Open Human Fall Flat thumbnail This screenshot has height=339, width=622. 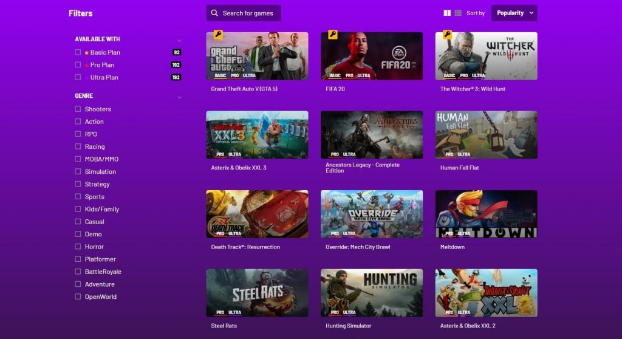point(487,135)
